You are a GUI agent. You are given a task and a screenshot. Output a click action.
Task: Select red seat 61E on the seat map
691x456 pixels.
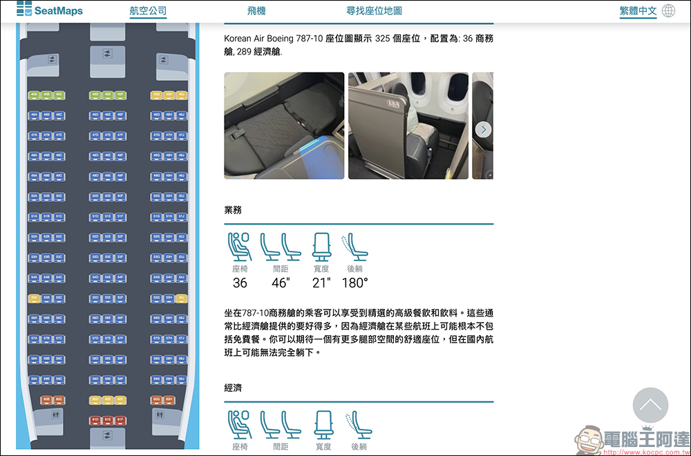pos(108,419)
